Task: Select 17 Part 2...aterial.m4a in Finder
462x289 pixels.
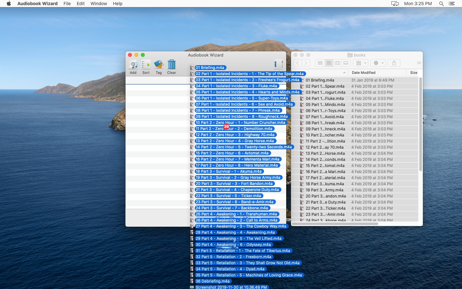Action: (325, 178)
